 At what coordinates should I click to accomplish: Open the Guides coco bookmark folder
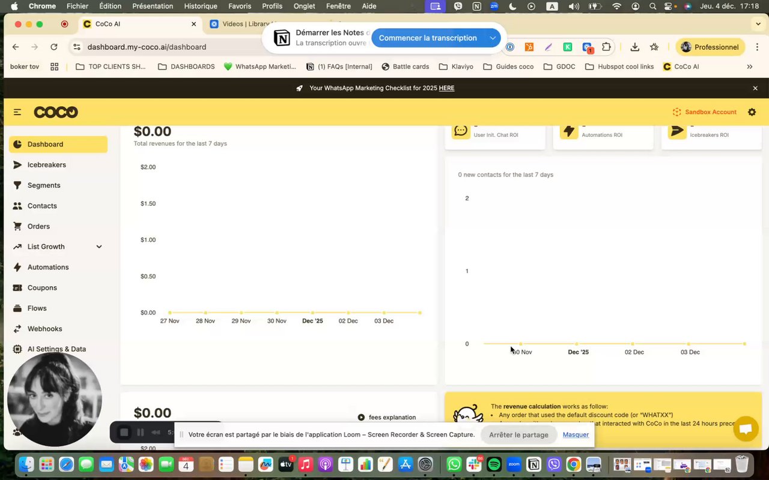pos(508,67)
